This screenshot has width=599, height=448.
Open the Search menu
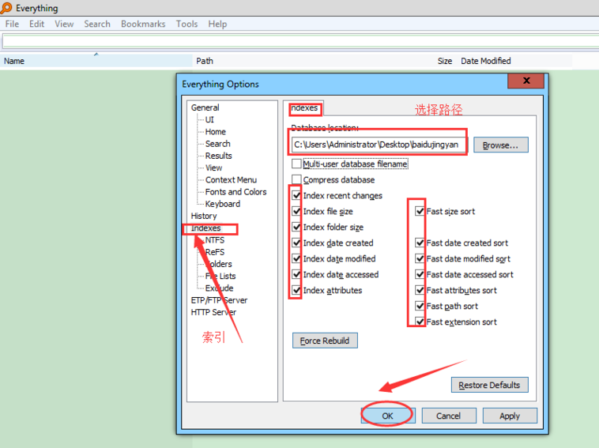pyautogui.click(x=97, y=24)
